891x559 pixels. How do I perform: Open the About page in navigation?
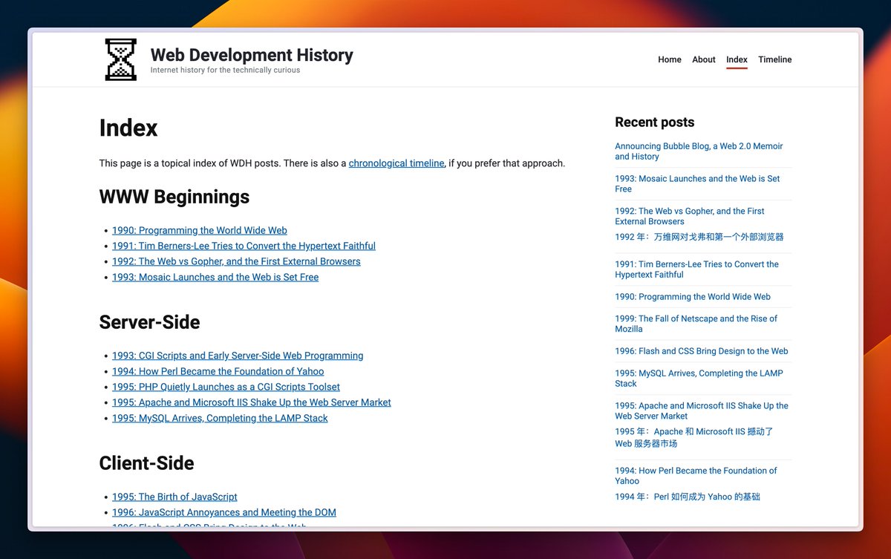[704, 59]
